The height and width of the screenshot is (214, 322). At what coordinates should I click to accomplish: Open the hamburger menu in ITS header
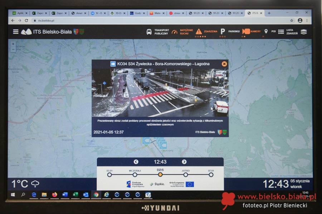coord(16,32)
